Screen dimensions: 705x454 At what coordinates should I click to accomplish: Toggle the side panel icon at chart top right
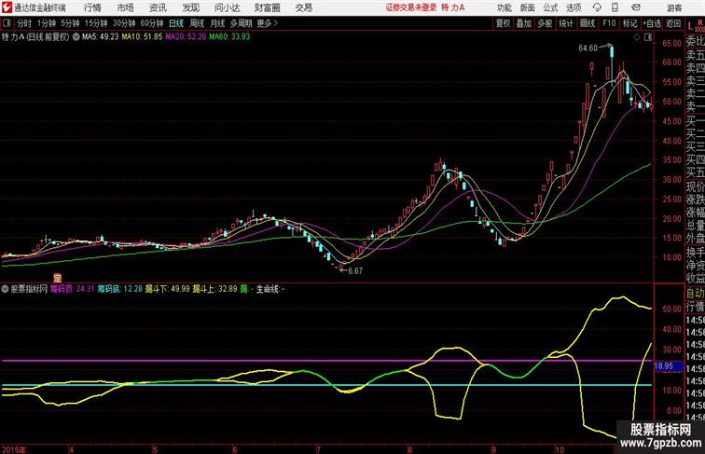coord(647,37)
